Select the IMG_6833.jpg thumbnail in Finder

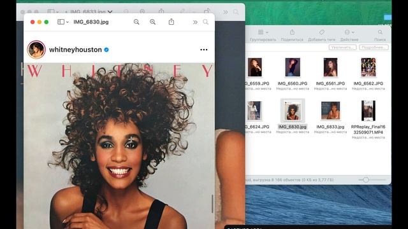click(330, 111)
